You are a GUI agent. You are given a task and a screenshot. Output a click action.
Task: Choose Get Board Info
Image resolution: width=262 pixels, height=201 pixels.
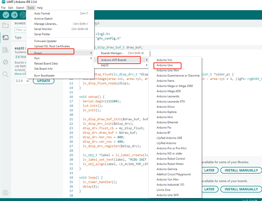[60, 68]
